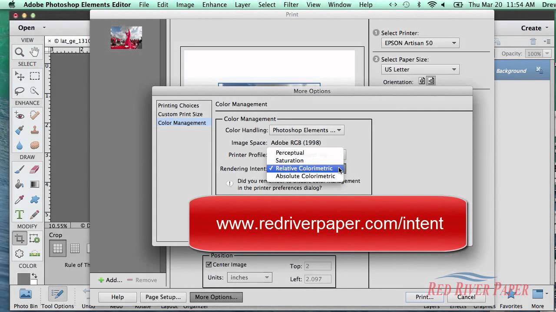Open the Enhance menu
This screenshot has width=556, height=312.
215,5
